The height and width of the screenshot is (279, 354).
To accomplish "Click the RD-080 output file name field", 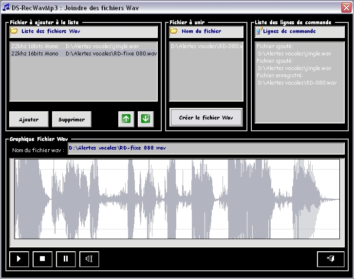I will point(205,46).
